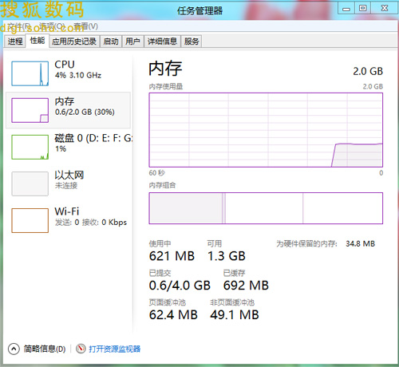The height and width of the screenshot is (367, 399).
Task: Click the 62.4 MB paged pool value
Action: click(x=173, y=315)
